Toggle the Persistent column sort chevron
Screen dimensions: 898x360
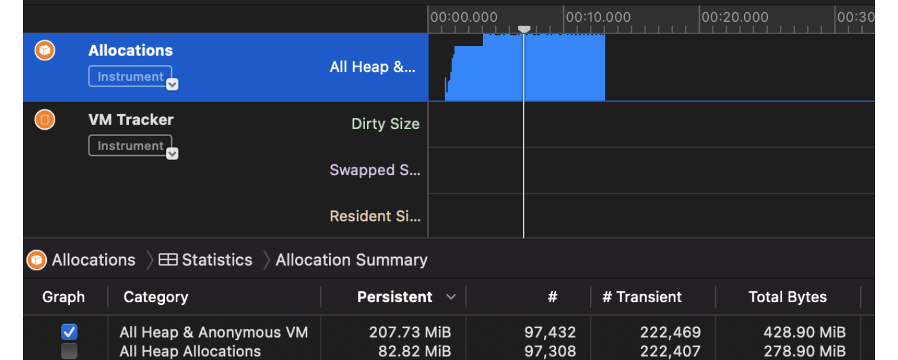click(451, 297)
